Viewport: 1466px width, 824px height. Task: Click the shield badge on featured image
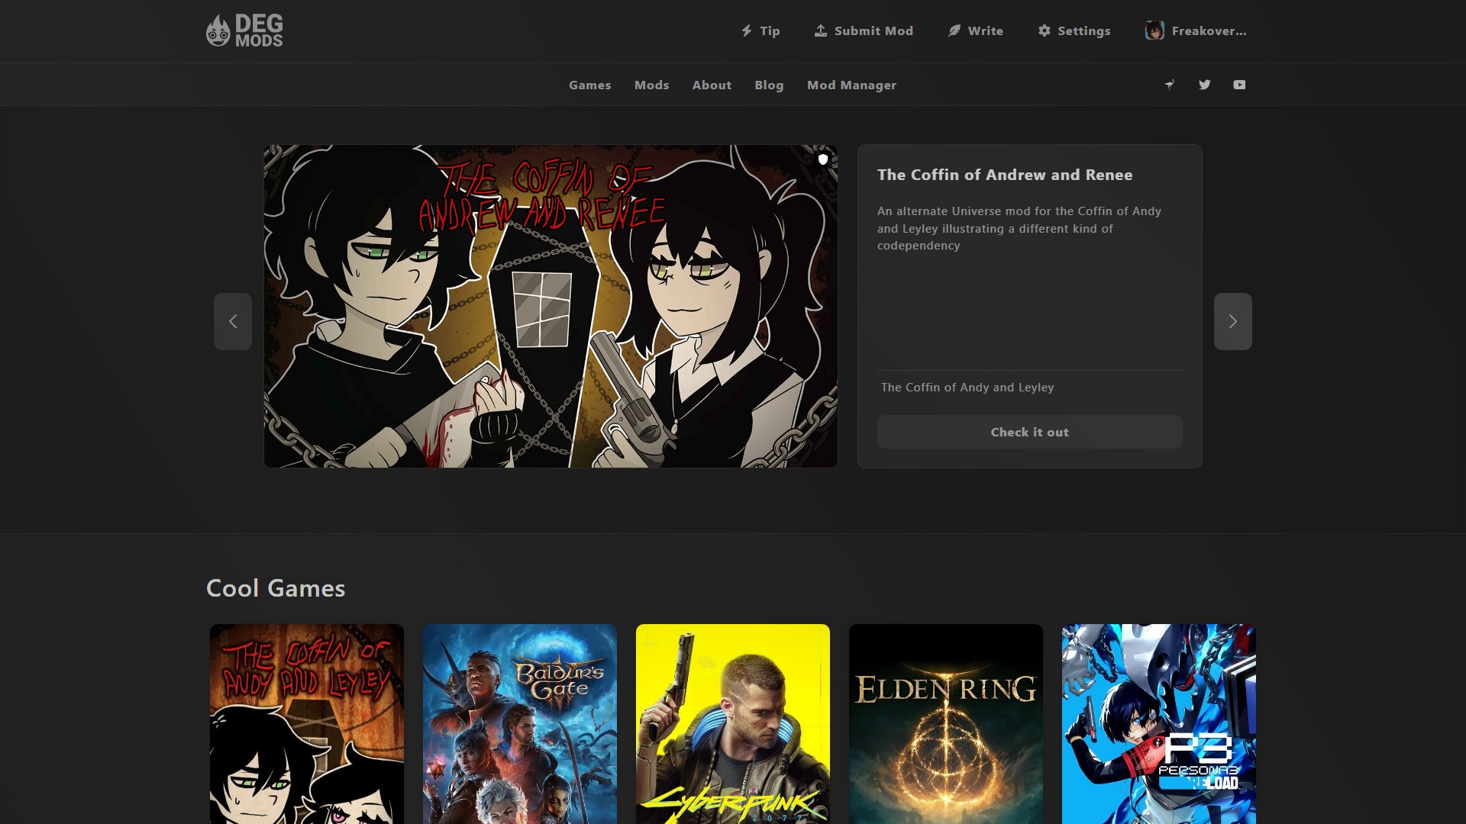click(x=822, y=159)
